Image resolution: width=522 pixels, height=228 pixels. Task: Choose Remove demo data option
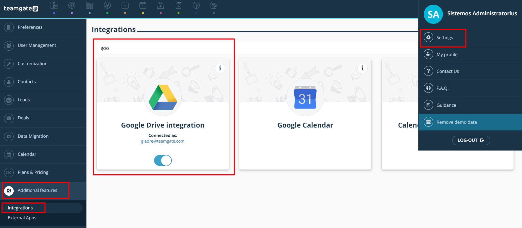(470, 122)
